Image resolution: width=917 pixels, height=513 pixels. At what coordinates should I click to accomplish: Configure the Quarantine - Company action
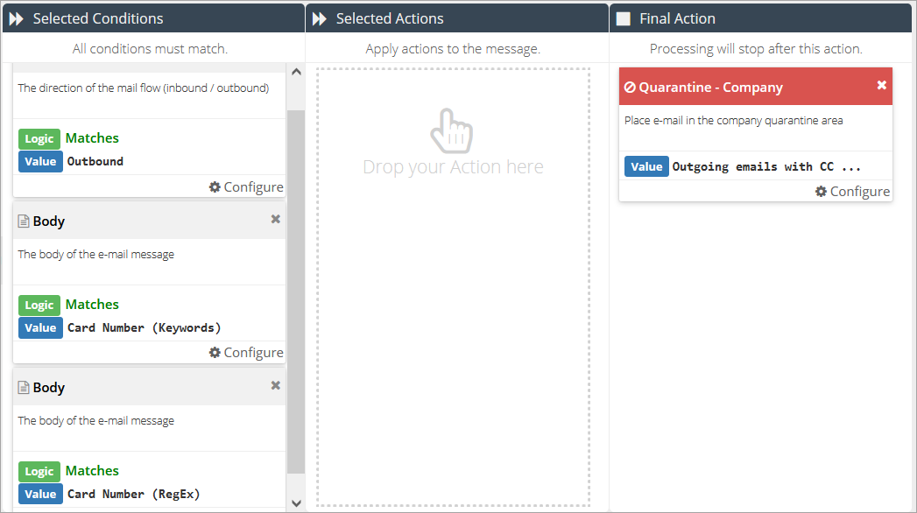click(852, 191)
